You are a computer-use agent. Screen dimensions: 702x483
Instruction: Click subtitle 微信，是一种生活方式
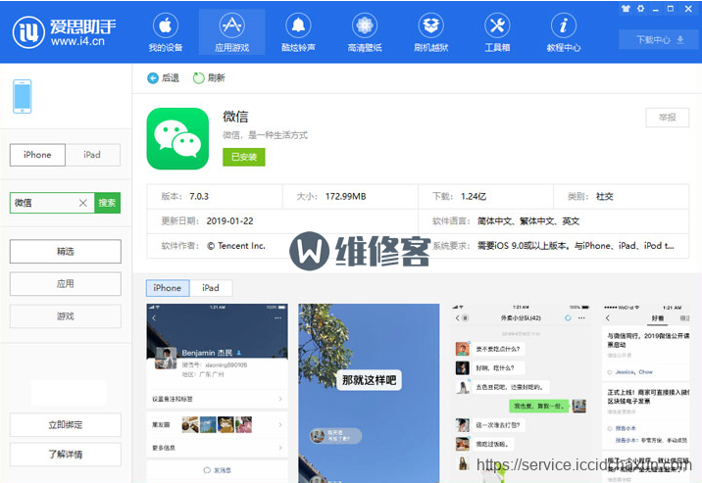pyautogui.click(x=265, y=135)
